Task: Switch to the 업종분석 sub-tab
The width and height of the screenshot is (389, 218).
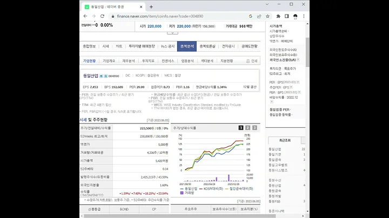Action: (187, 61)
